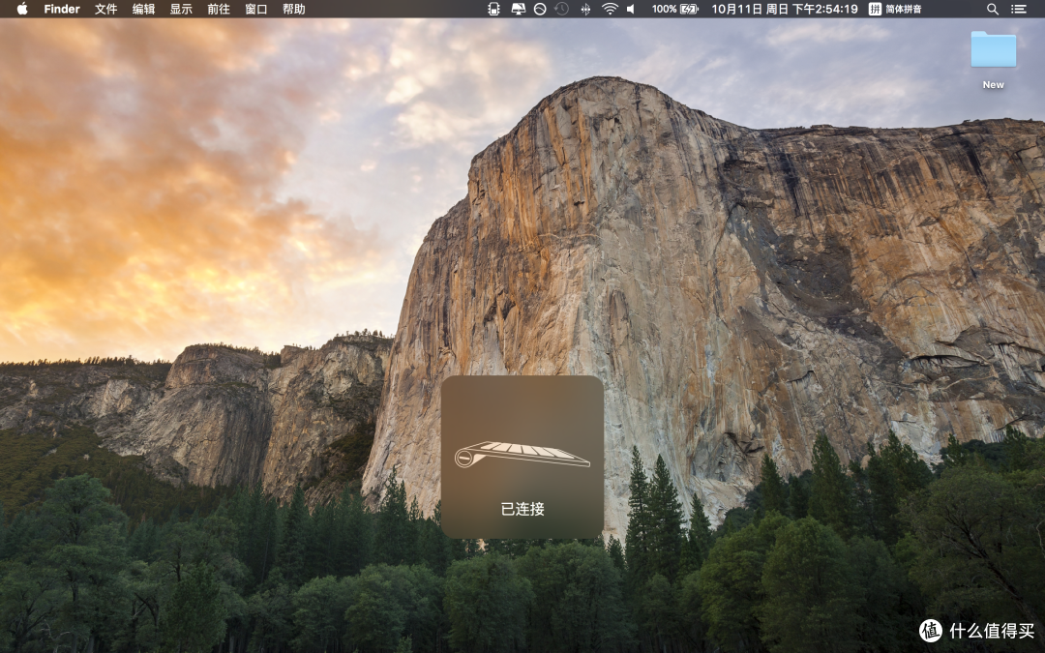Viewport: 1045px width, 653px height.
Task: Open the Apple menu
Action: click(22, 9)
